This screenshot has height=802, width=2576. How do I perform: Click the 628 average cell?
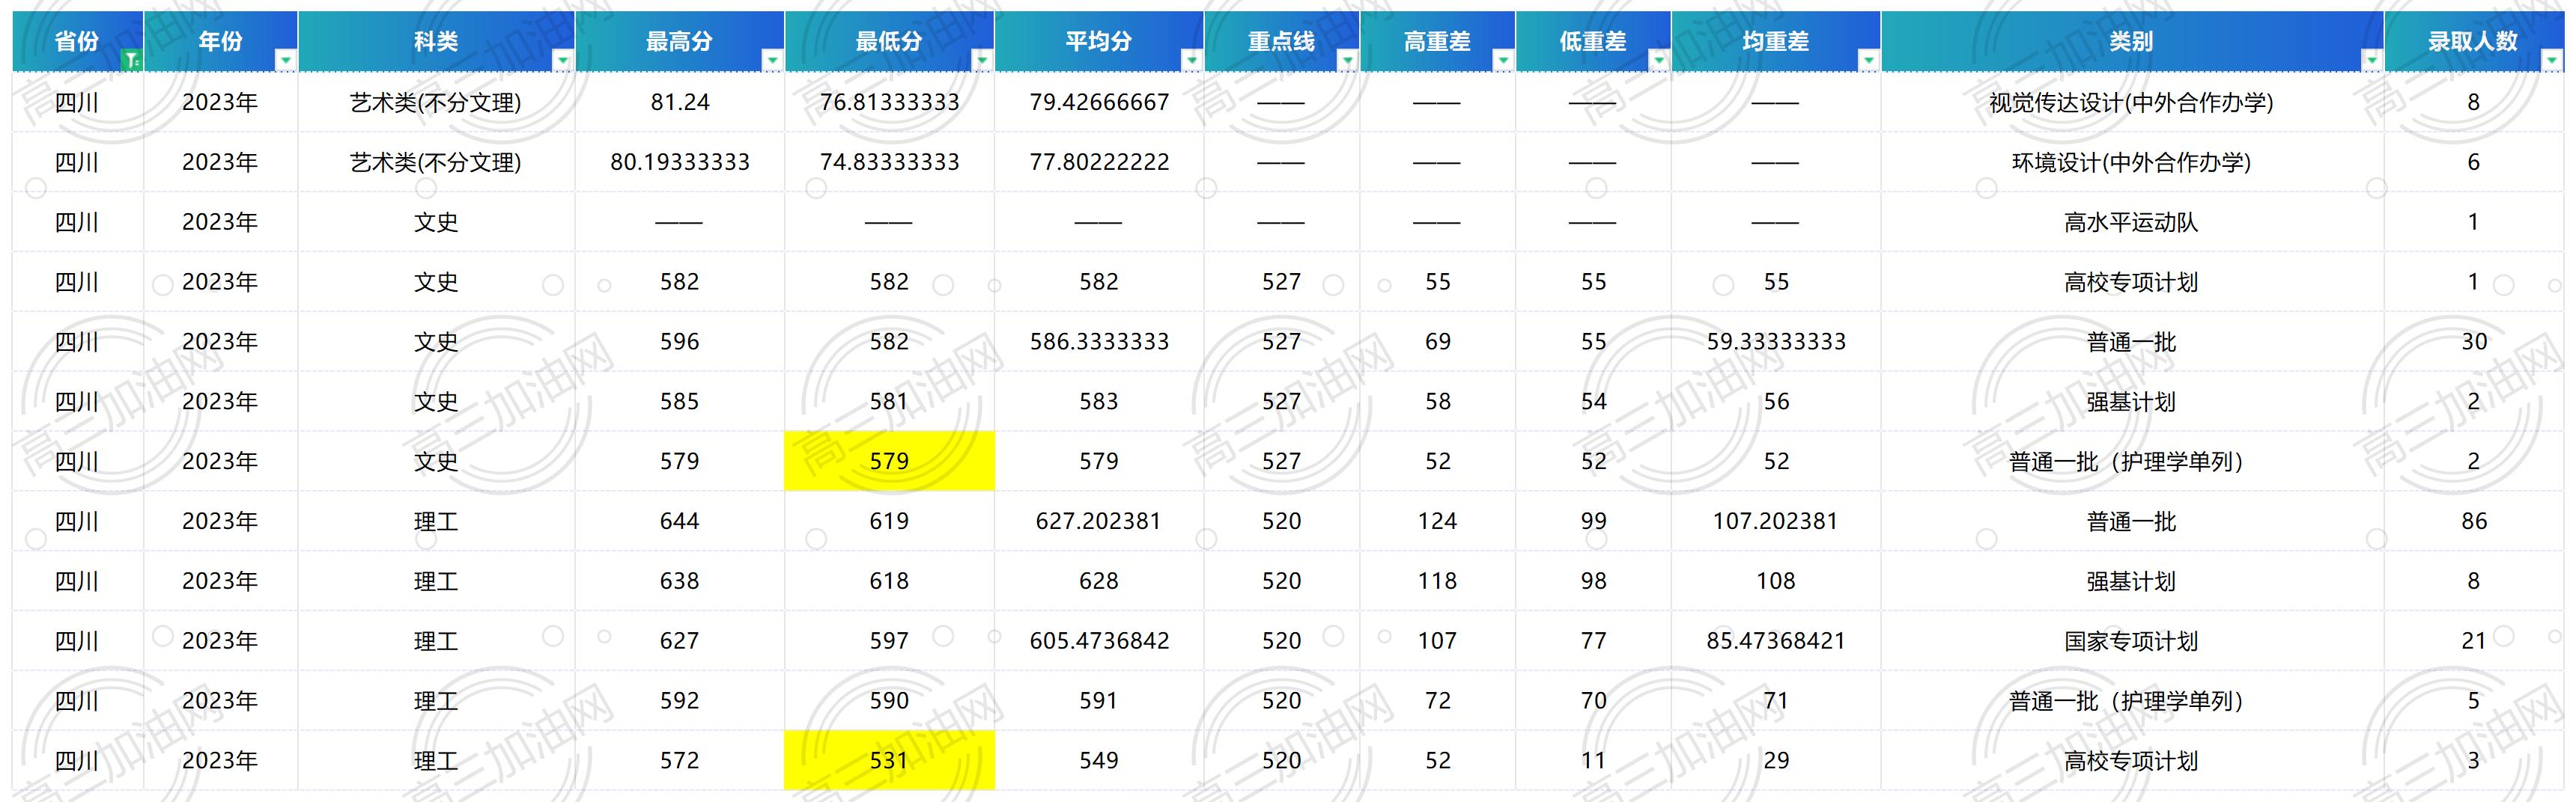click(x=1099, y=581)
